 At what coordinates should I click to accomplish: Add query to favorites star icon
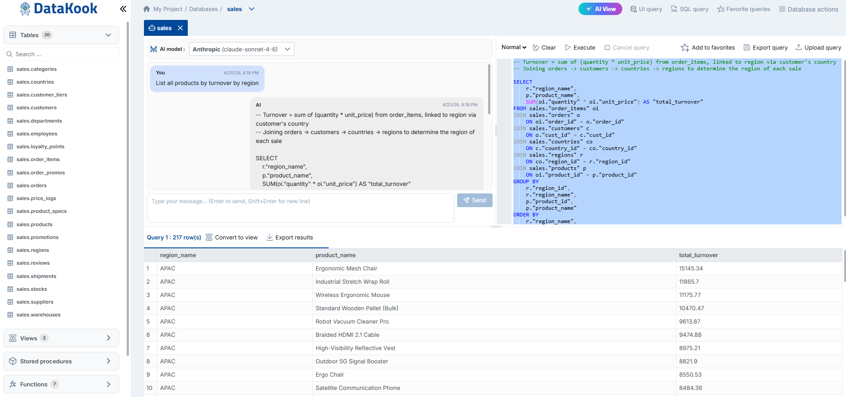tap(685, 47)
